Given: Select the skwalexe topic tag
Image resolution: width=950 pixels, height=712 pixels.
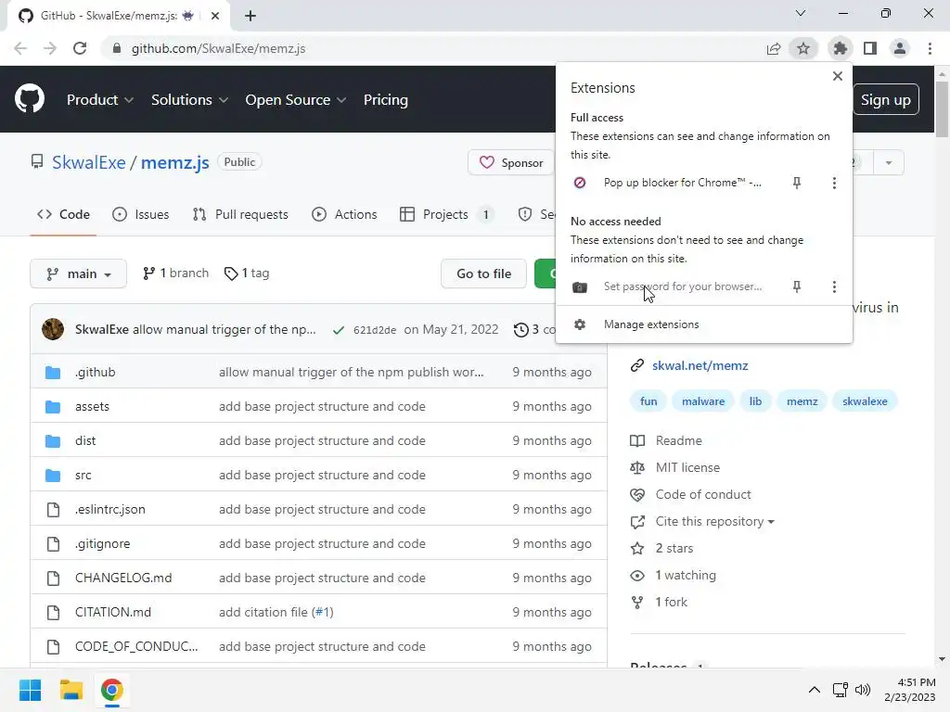Looking at the screenshot, I should [865, 401].
